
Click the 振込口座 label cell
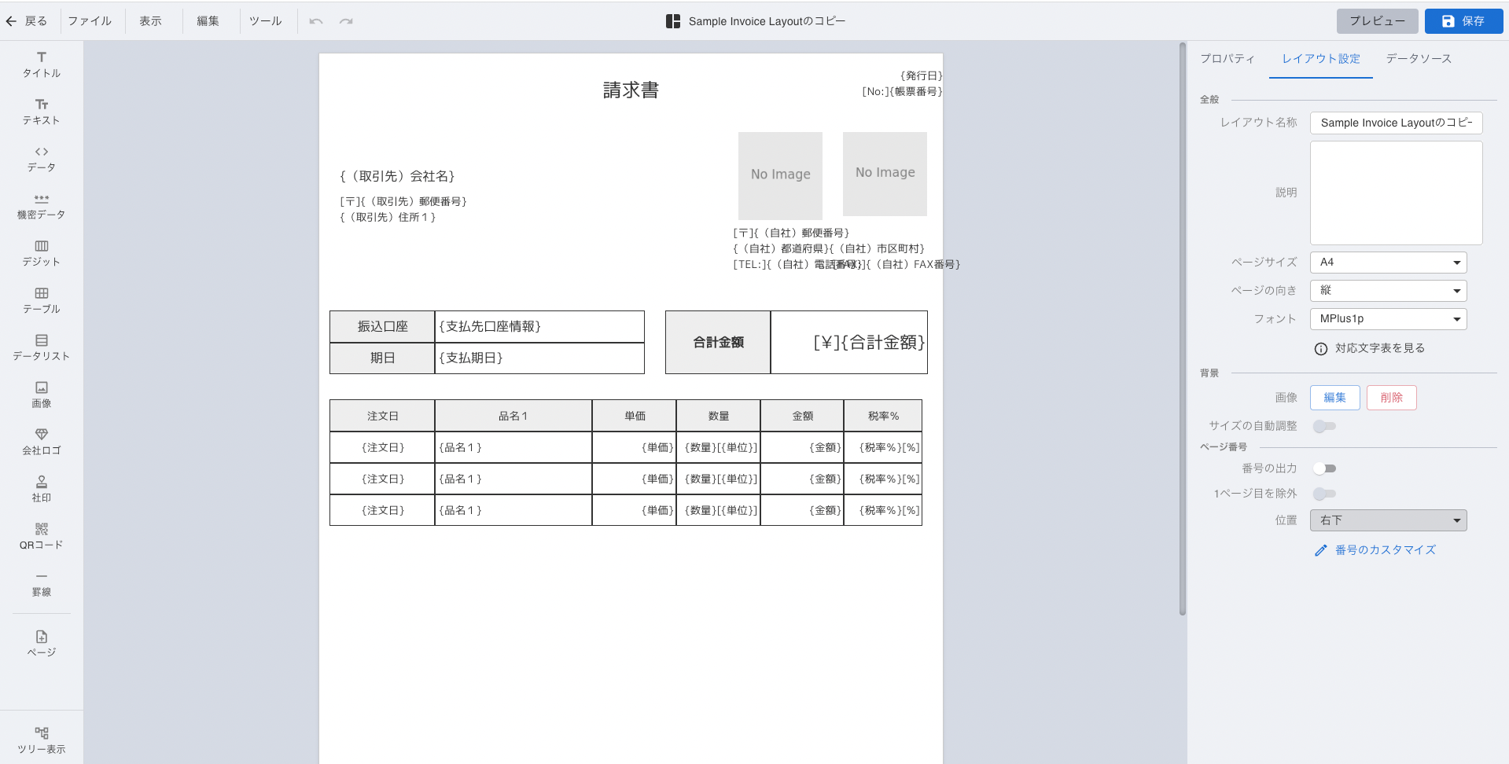click(x=382, y=327)
